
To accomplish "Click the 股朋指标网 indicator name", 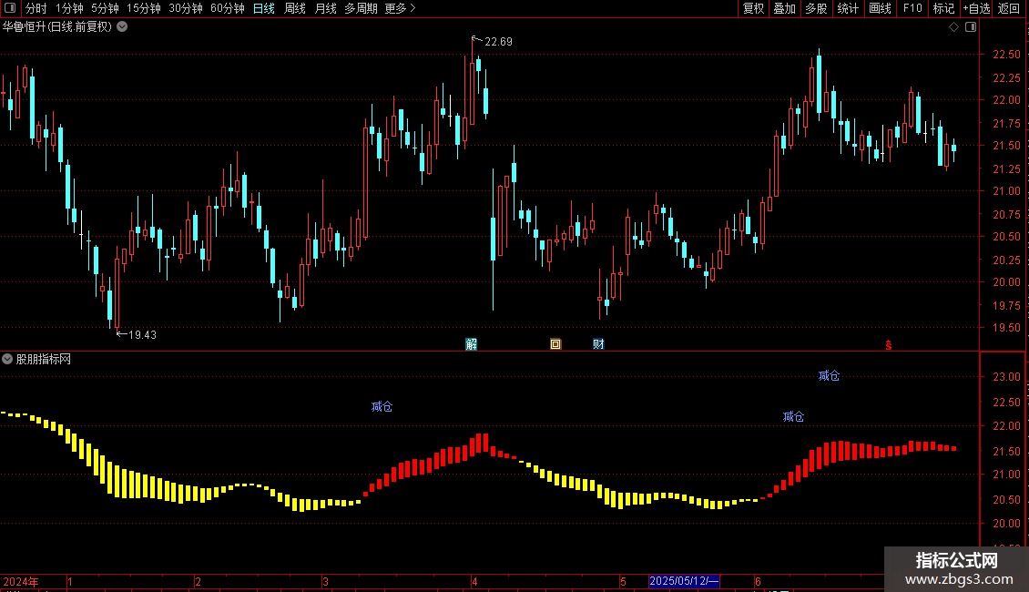I will pyautogui.click(x=44, y=359).
